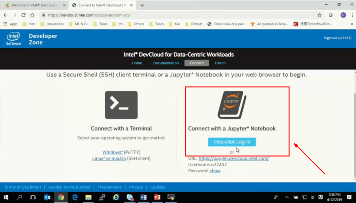Open Chrome from the taskbar

point(61,197)
